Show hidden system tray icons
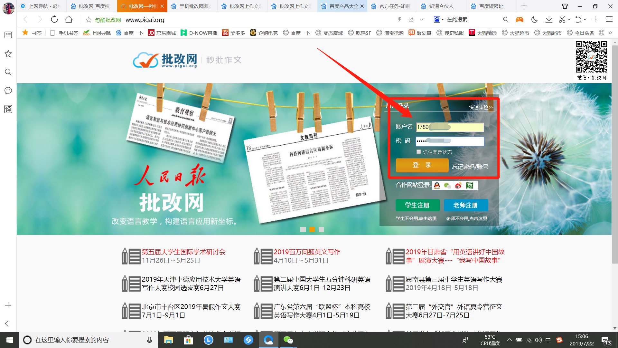Image resolution: width=618 pixels, height=348 pixels. pos(509,340)
